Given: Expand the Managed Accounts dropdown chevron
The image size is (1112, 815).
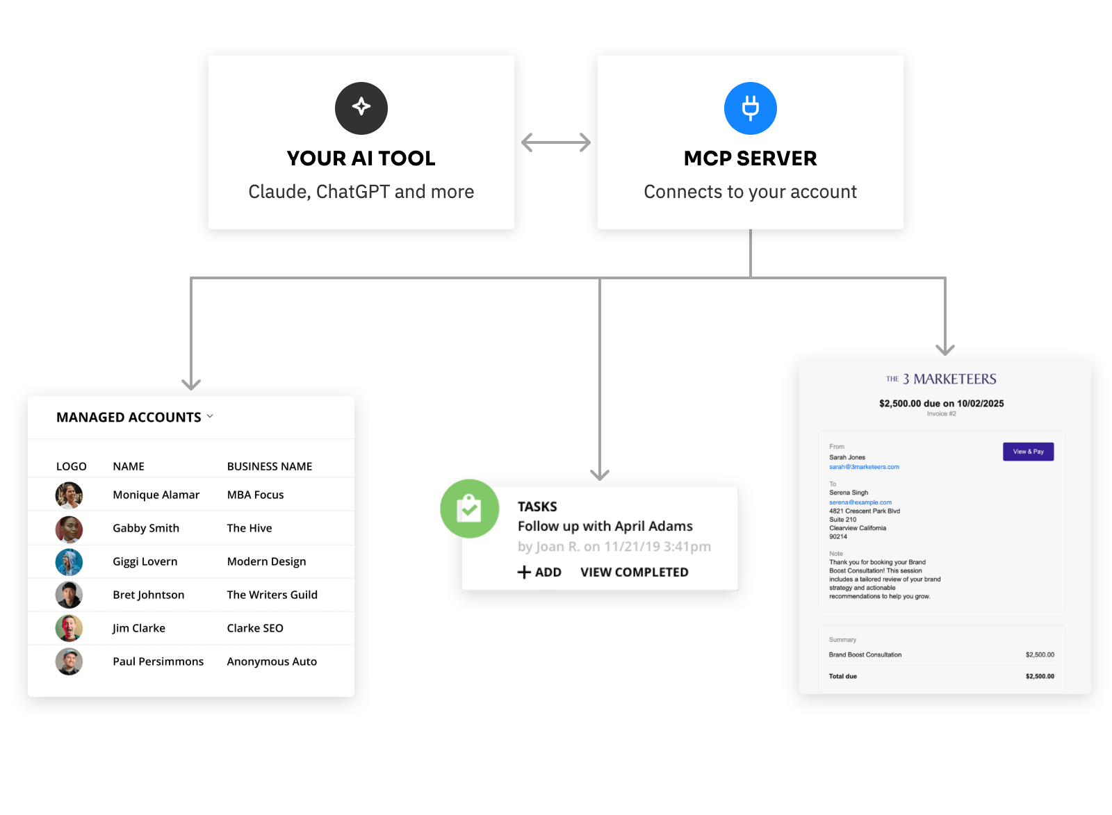Looking at the screenshot, I should pos(210,417).
